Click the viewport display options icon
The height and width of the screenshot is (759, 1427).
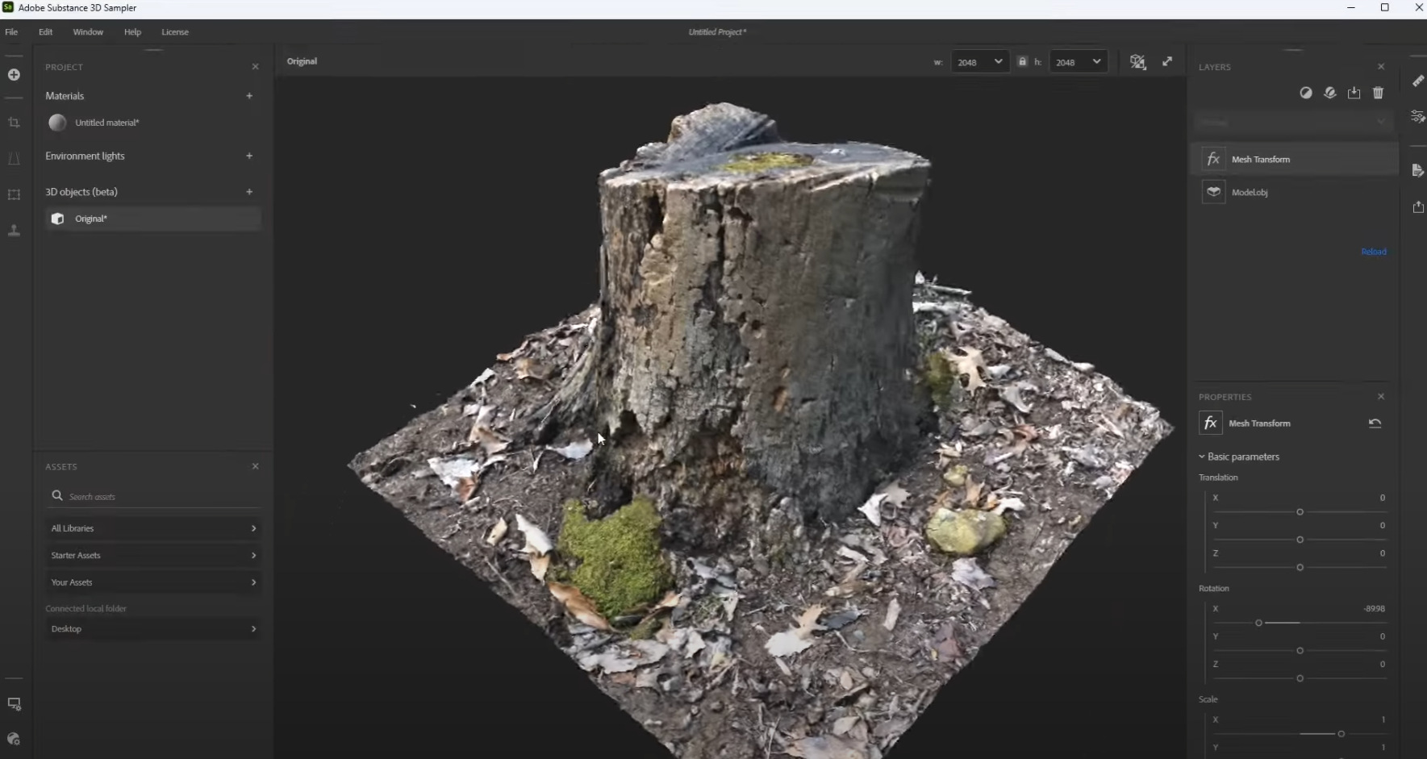[x=1137, y=62]
